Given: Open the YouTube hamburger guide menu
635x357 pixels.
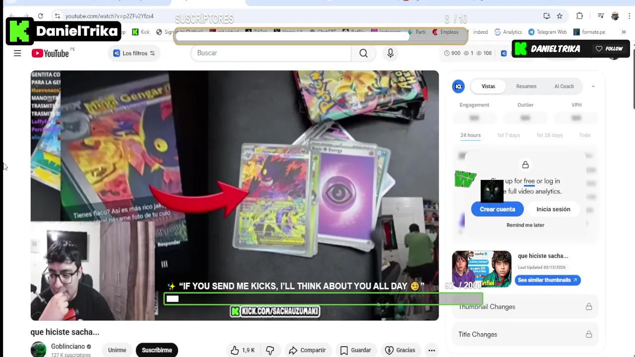Looking at the screenshot, I should pos(17,53).
